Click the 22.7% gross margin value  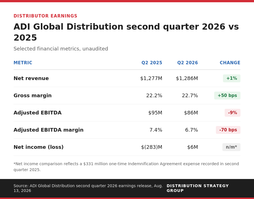190,96
